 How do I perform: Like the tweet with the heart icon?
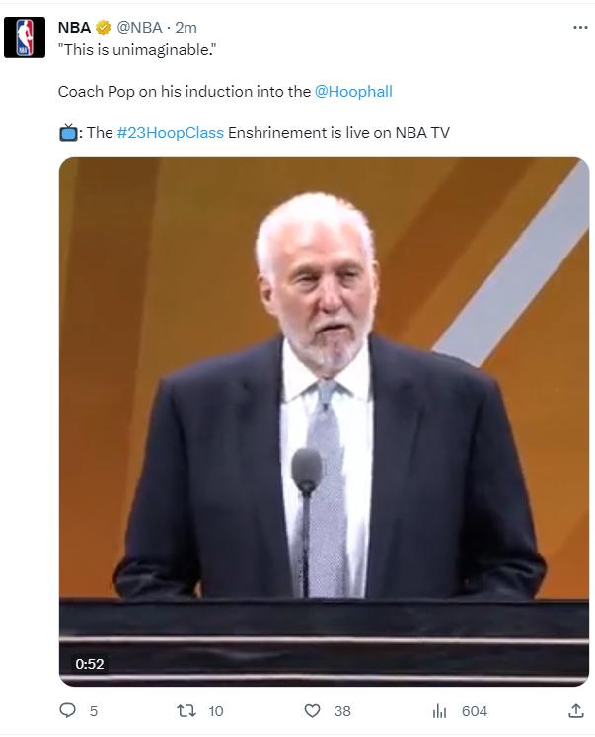point(312,710)
